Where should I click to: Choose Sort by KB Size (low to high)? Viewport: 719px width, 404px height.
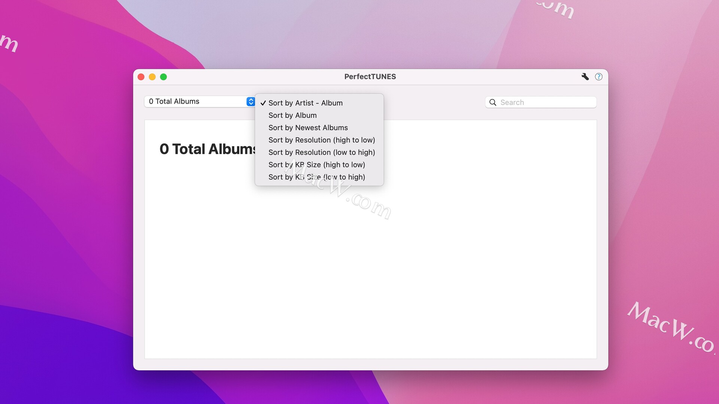pos(319,177)
